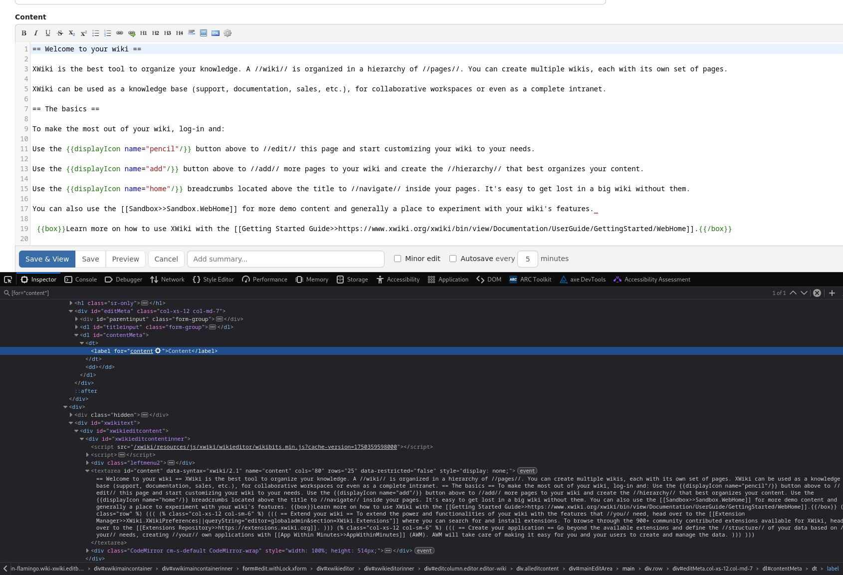843x575 pixels.
Task: Click event badge on textarea node
Action: pos(527,471)
